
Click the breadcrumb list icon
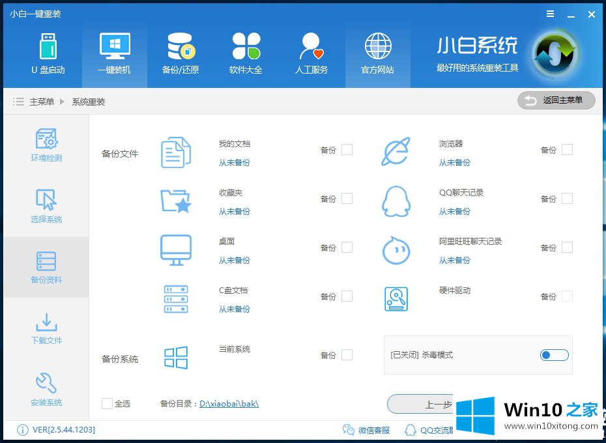coord(18,102)
